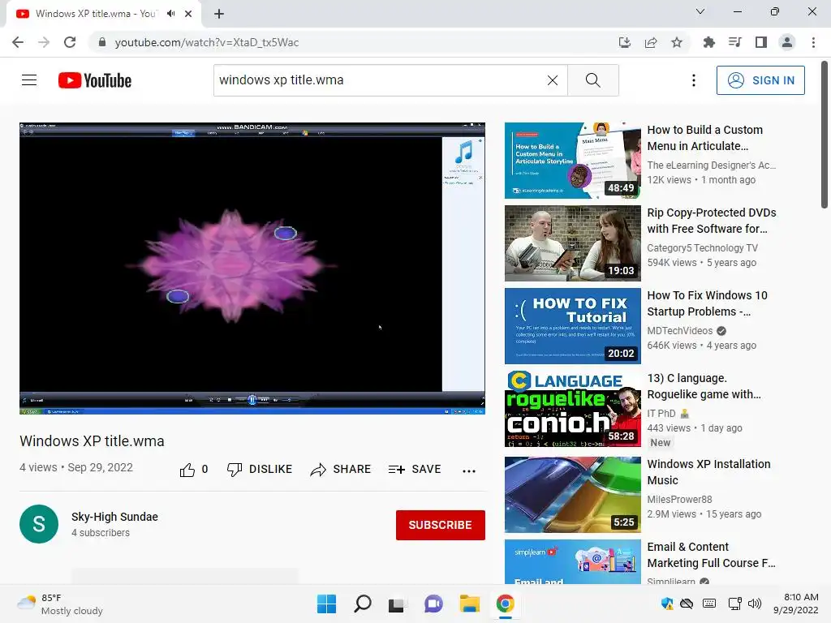Open File Explorer from the taskbar
The width and height of the screenshot is (831, 623).
click(470, 604)
